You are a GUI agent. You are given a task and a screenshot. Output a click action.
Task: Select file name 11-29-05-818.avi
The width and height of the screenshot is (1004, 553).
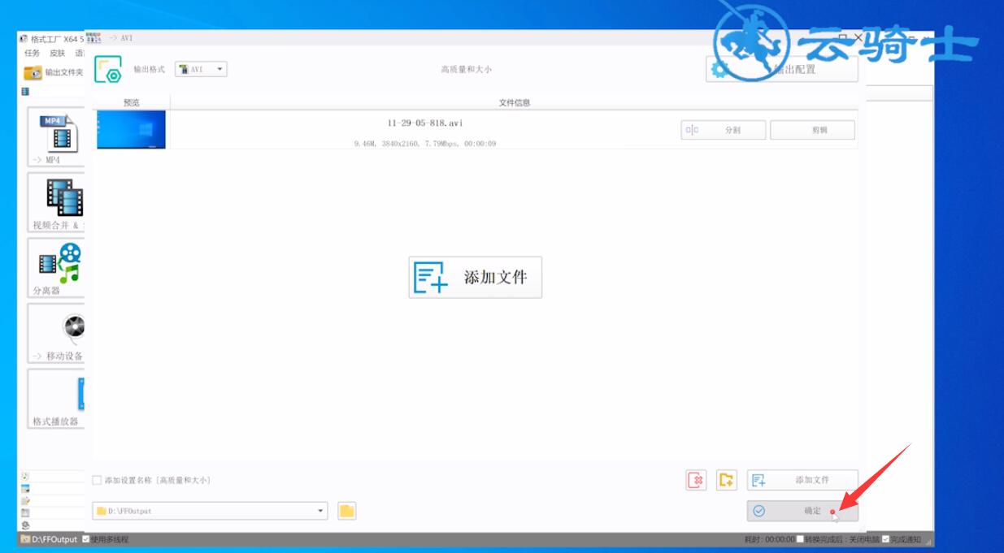click(425, 123)
